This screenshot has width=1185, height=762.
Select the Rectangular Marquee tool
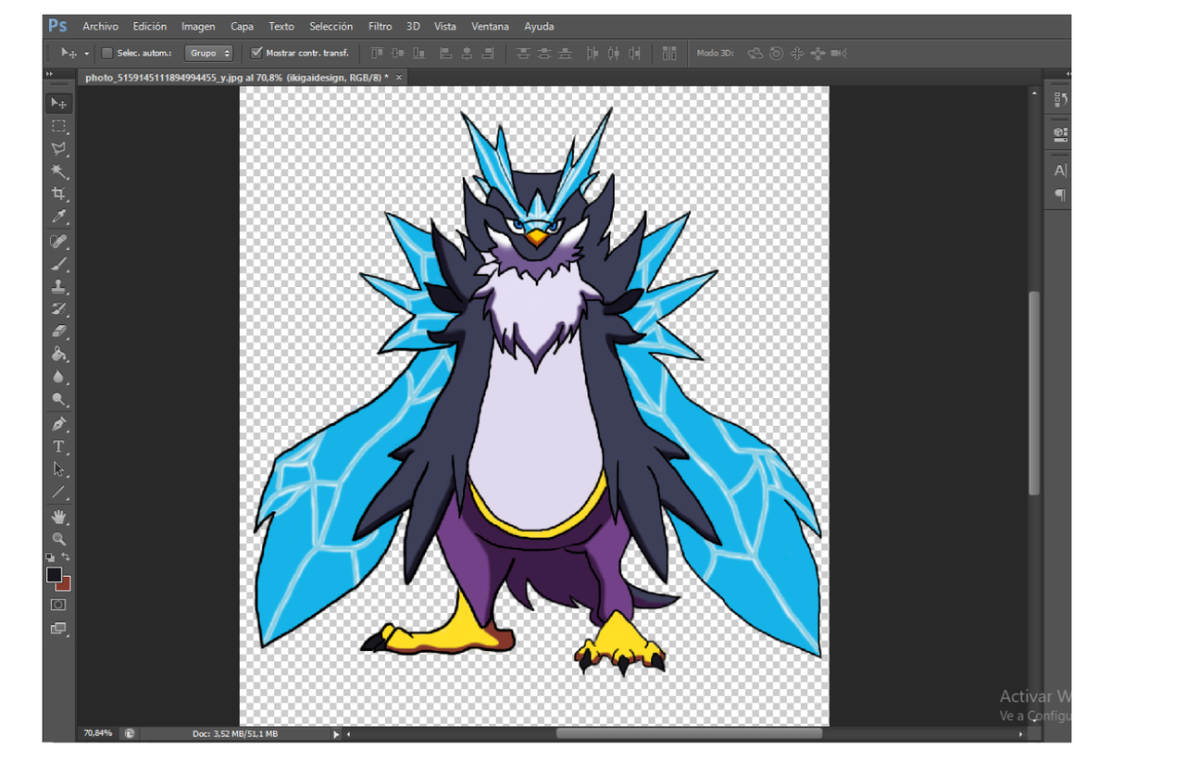click(58, 126)
